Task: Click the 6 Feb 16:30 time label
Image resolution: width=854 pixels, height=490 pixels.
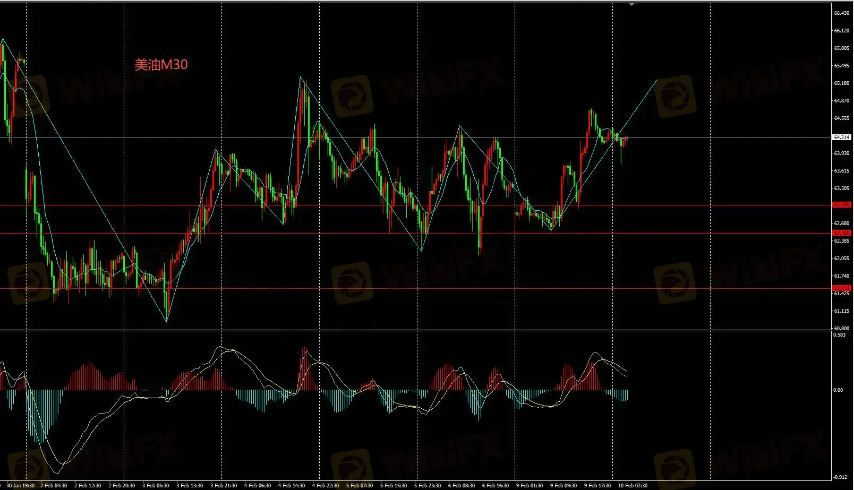Action: click(x=496, y=486)
